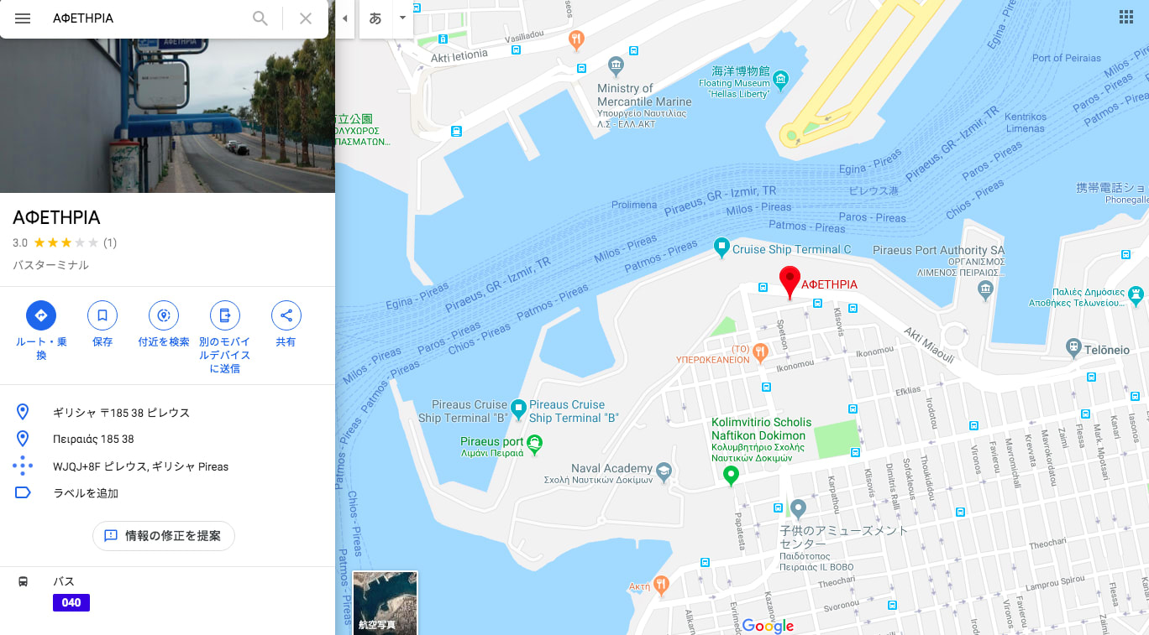Click the 情報の修正を提案 button
Screen dimensions: 1149x635
[164, 535]
